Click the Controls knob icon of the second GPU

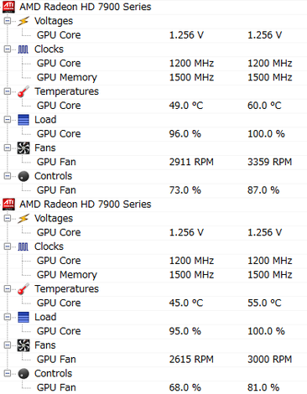(23, 373)
